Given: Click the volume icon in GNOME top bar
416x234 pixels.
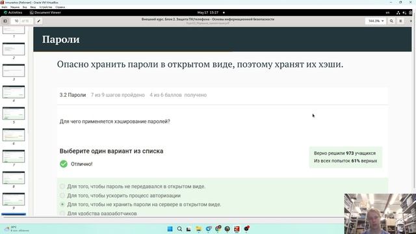Looking at the screenshot, I should pyautogui.click(x=404, y=12).
